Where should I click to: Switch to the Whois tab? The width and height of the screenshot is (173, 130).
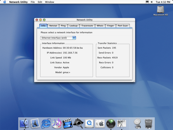100,26
